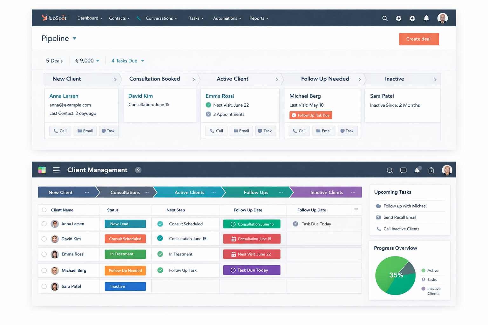Click the search icon in HubSpot navbar
The width and height of the screenshot is (488, 325).
[x=385, y=18]
